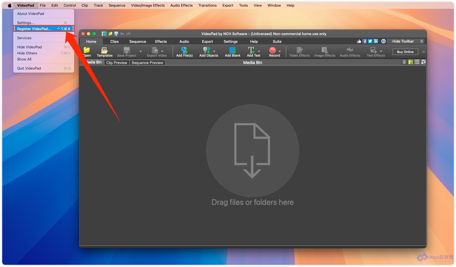This screenshot has width=456, height=267.
Task: Open Image Effects from the toolbar
Action: pyautogui.click(x=325, y=52)
